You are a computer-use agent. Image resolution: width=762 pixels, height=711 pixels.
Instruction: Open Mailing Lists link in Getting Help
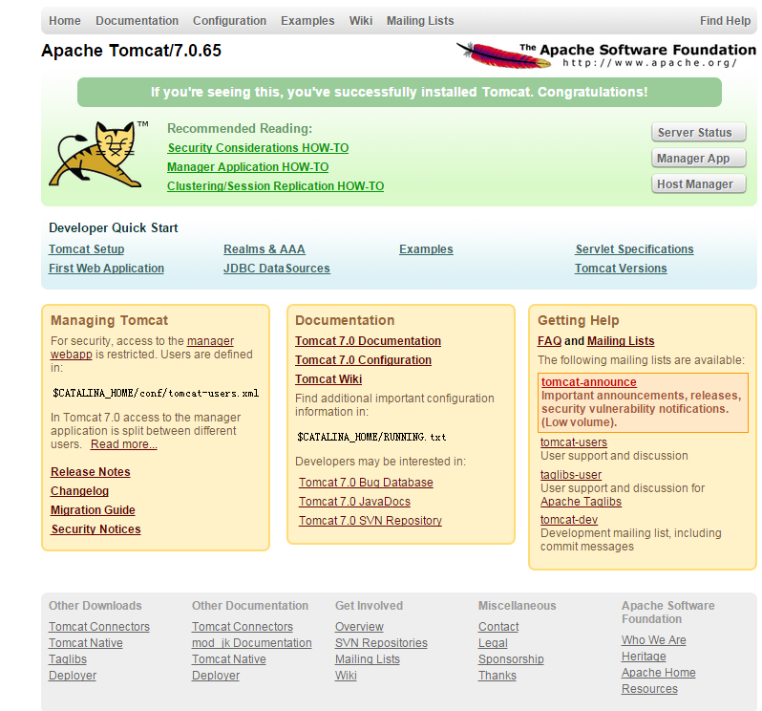621,341
